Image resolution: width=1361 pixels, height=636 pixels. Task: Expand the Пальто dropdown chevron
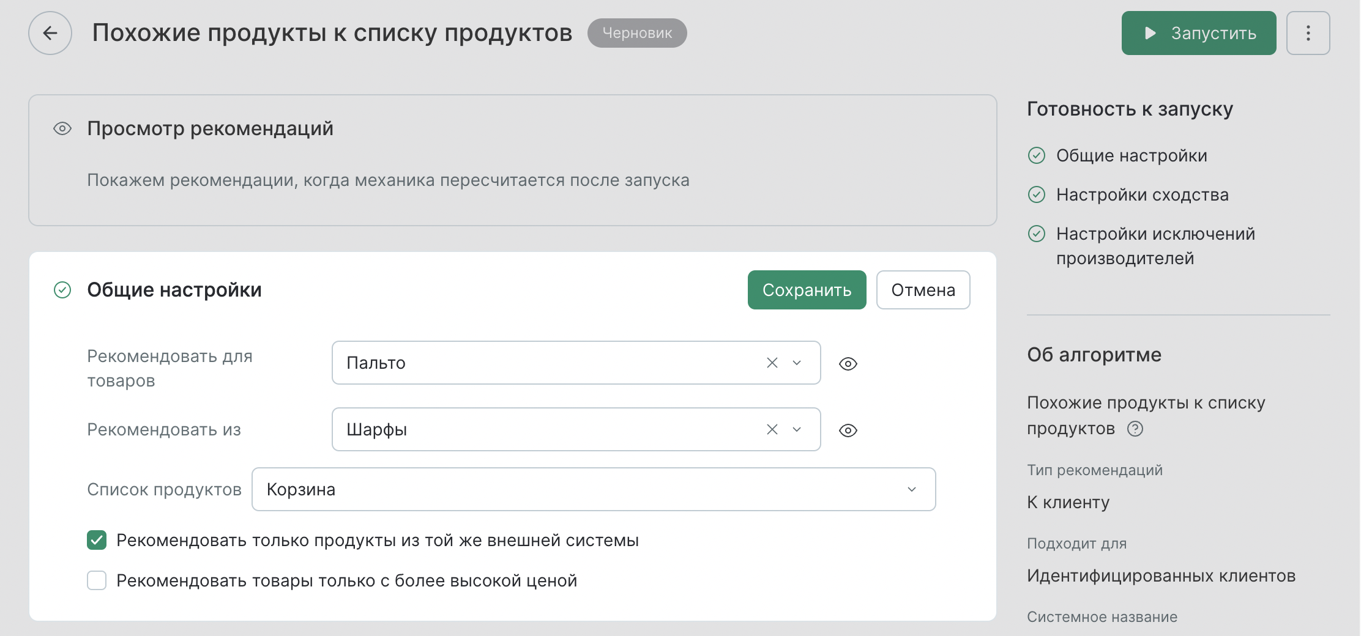pos(797,363)
